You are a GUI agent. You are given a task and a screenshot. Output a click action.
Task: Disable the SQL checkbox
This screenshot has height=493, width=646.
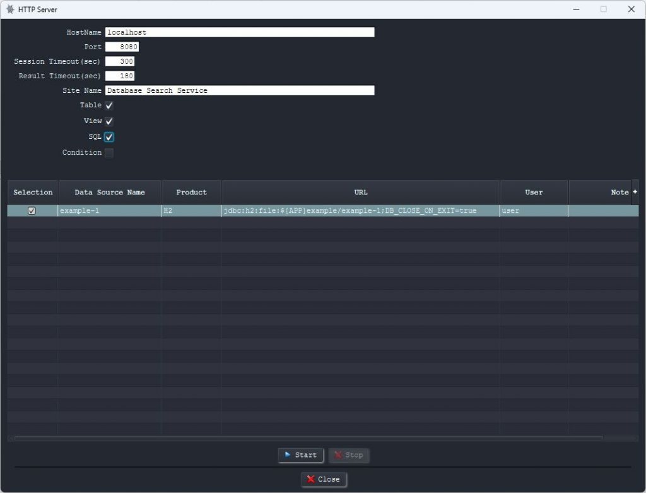109,137
